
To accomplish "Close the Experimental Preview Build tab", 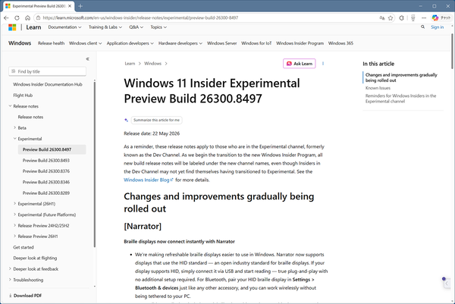I will (70, 6).
